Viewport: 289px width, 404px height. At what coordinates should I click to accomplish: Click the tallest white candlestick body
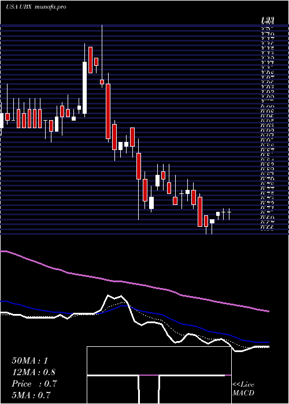pyautogui.click(x=84, y=88)
